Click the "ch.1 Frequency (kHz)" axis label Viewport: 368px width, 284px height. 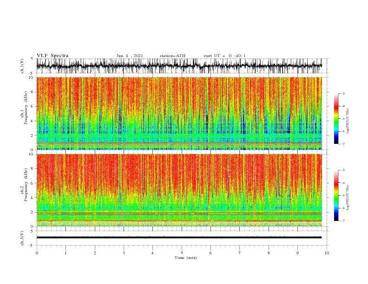[24, 108]
